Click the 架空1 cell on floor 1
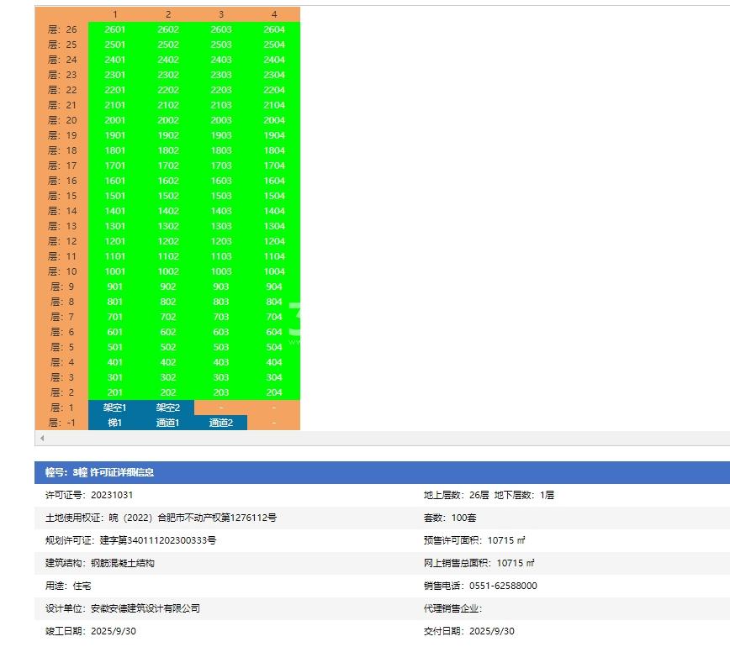730x647 pixels. [x=114, y=408]
